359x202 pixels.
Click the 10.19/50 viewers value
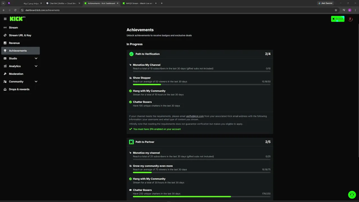click(266, 82)
